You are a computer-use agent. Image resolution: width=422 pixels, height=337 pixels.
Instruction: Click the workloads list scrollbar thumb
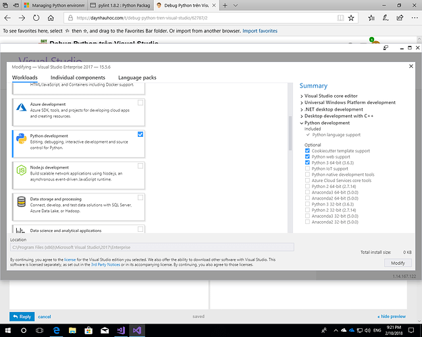(x=290, y=133)
